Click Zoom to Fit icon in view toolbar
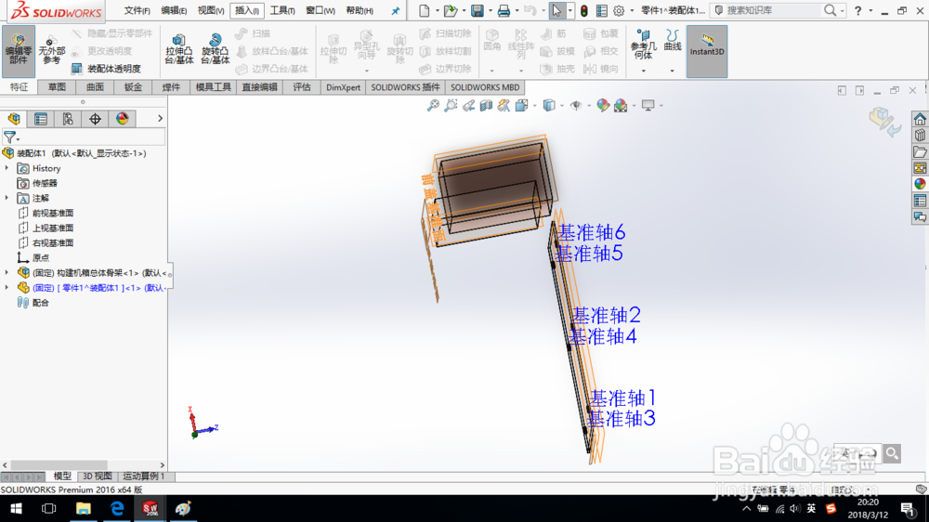 [x=433, y=106]
